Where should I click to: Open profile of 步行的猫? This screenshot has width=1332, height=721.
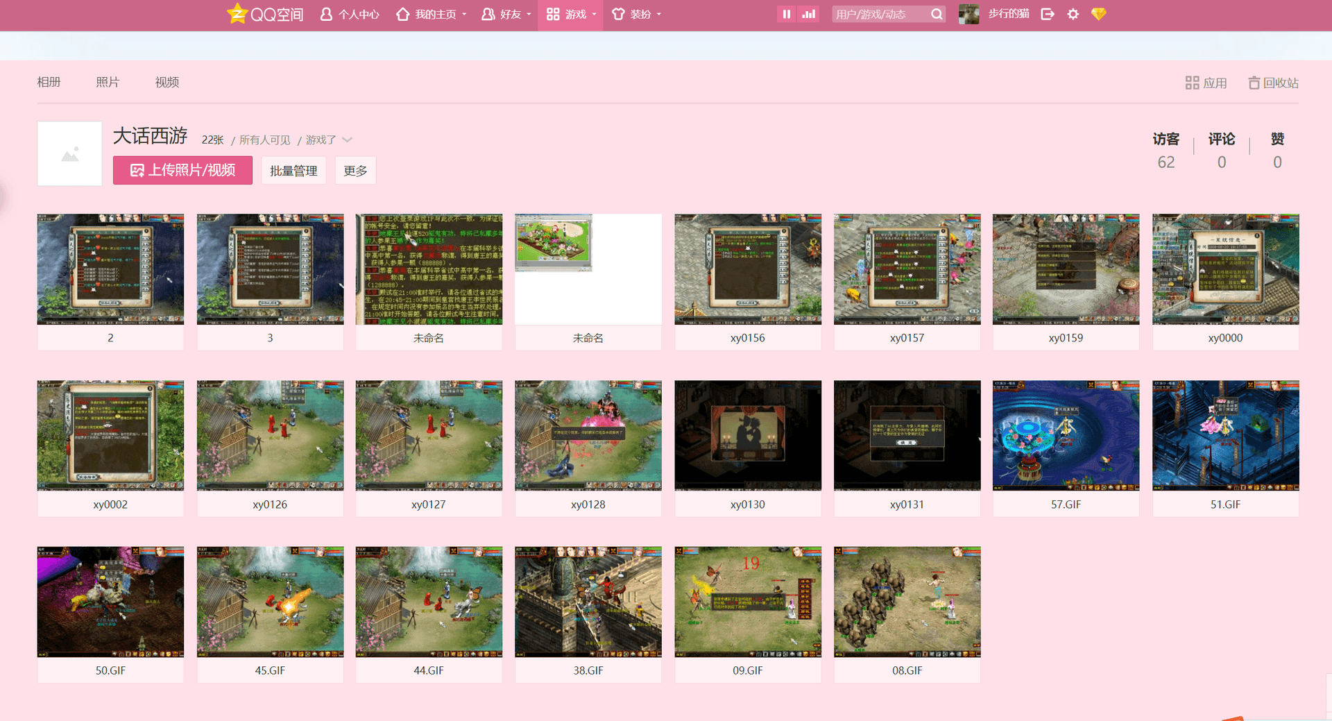tap(1008, 14)
